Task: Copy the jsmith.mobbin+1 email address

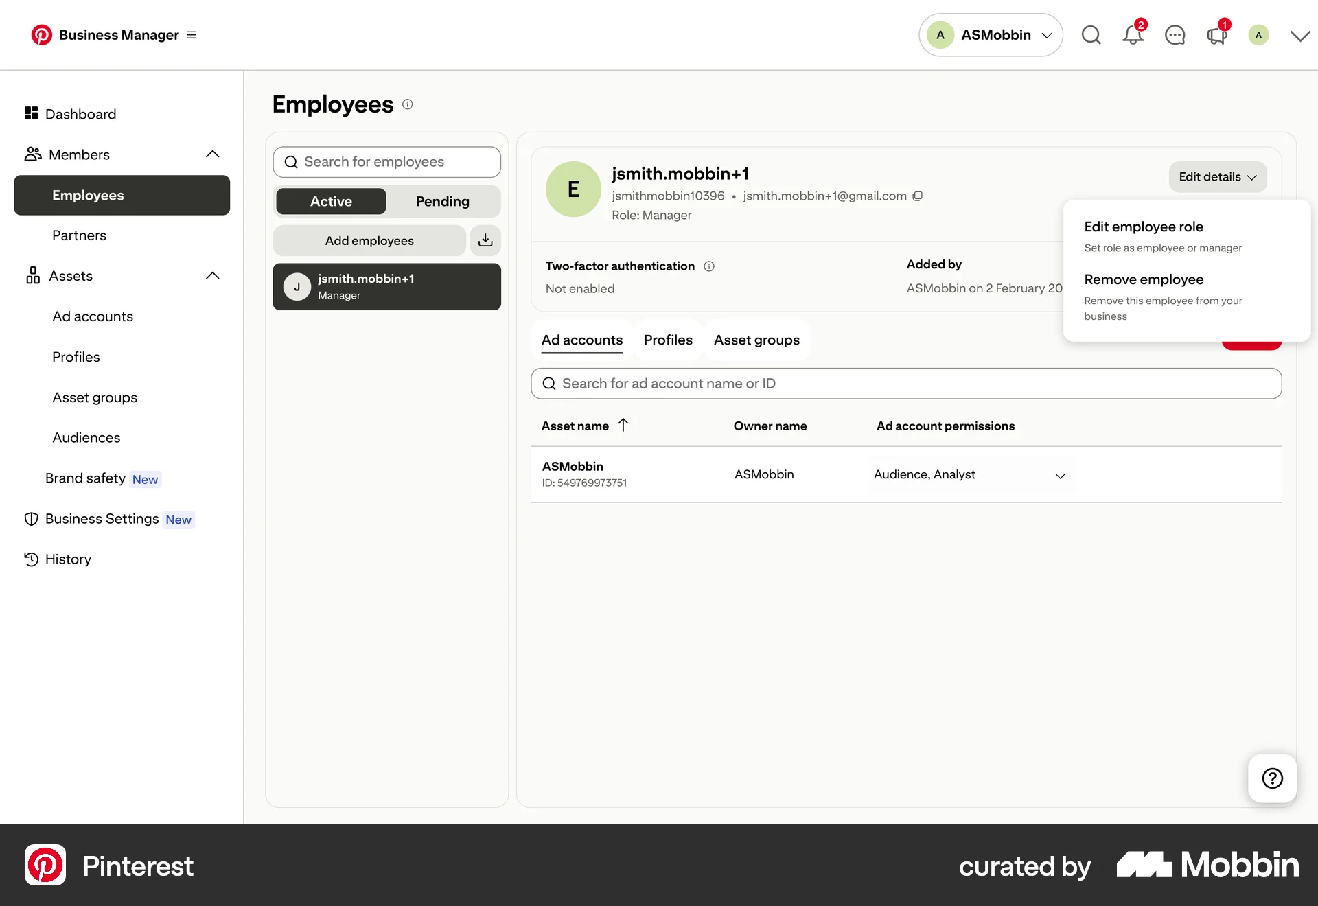Action: [x=918, y=196]
